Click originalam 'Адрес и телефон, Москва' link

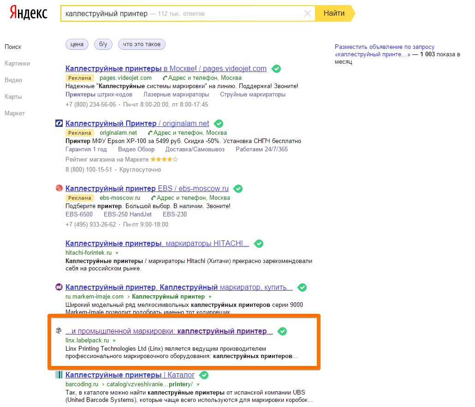[187, 133]
